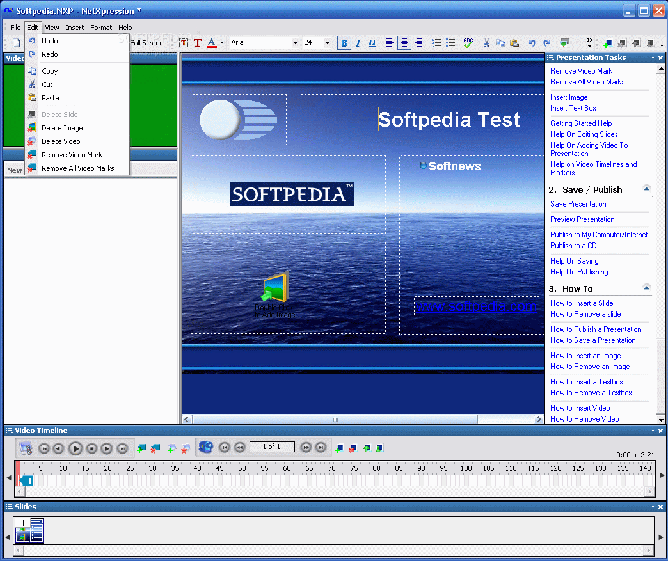The image size is (668, 561).
Task: Open the Insert menu
Action: pos(75,28)
